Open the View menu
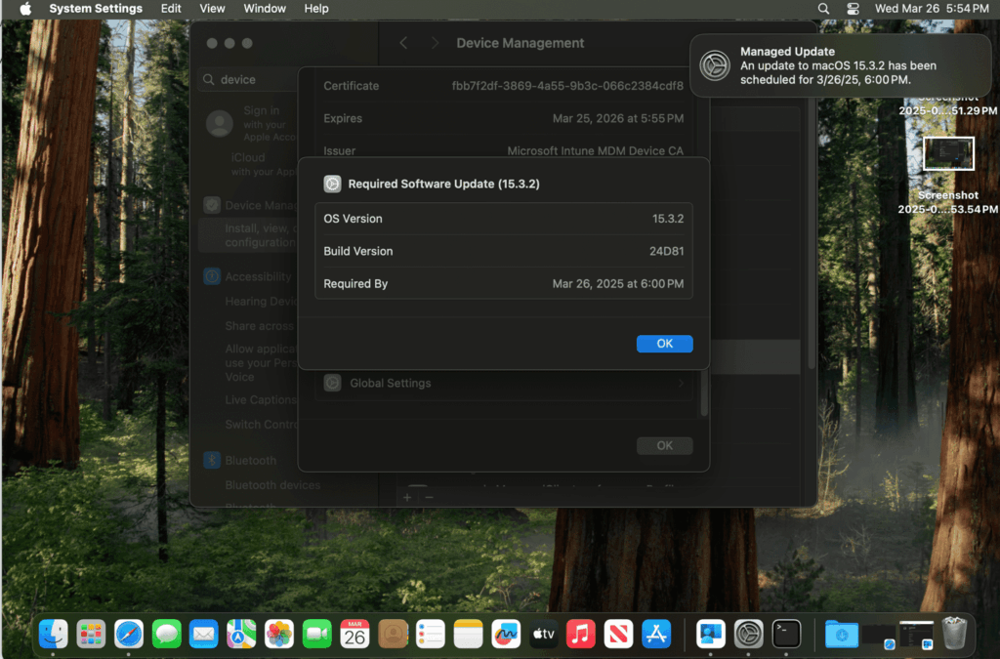The height and width of the screenshot is (659, 1000). pyautogui.click(x=212, y=9)
